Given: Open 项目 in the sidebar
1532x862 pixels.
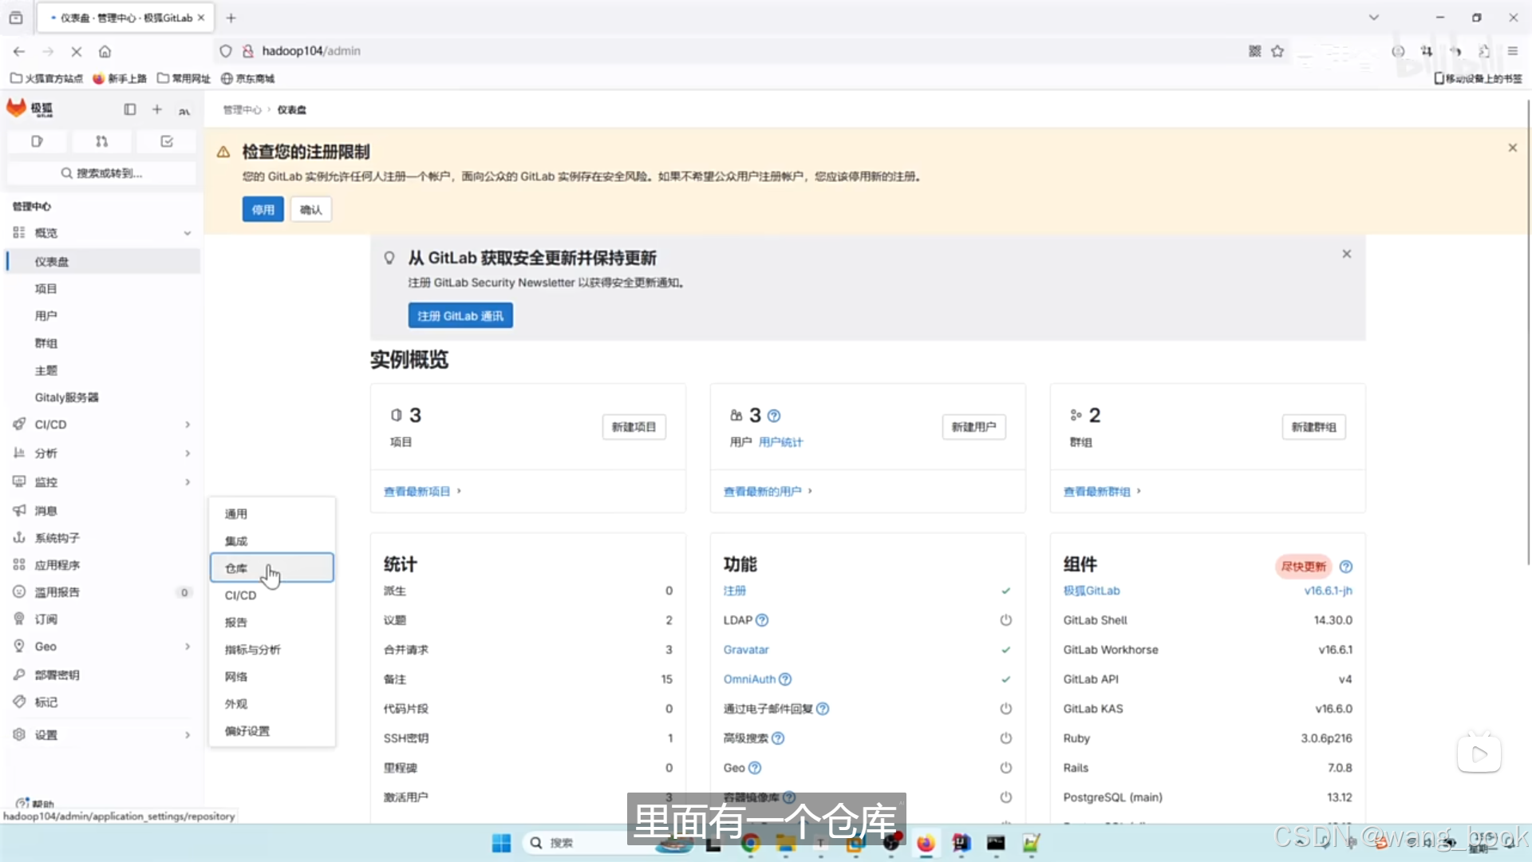Looking at the screenshot, I should [103, 289].
